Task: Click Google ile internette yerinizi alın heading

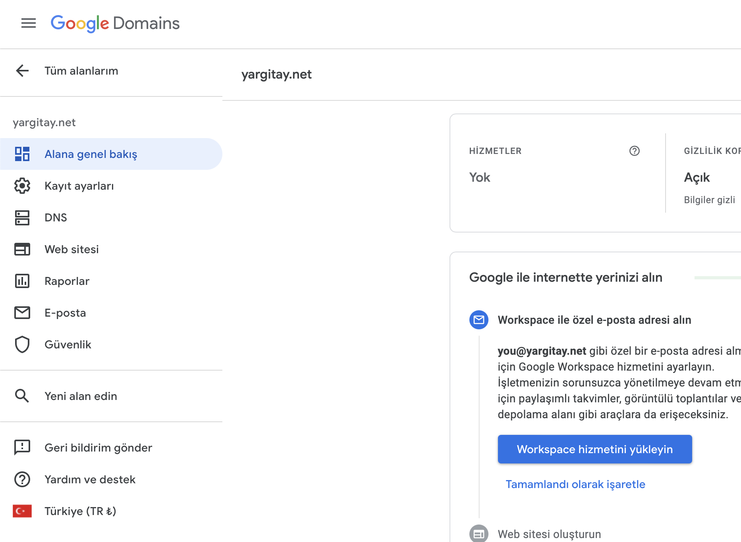Action: (x=566, y=277)
